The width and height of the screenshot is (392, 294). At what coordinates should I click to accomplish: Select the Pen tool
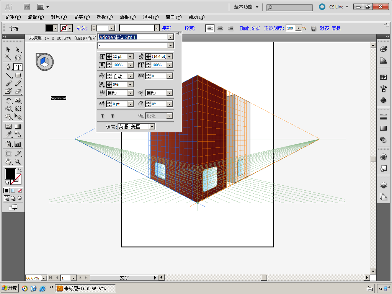[x=8, y=67]
